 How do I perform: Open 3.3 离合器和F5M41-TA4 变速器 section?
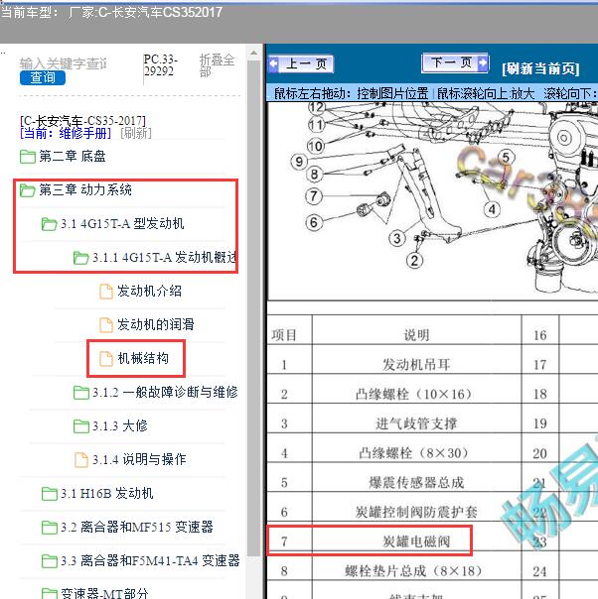tap(150, 560)
